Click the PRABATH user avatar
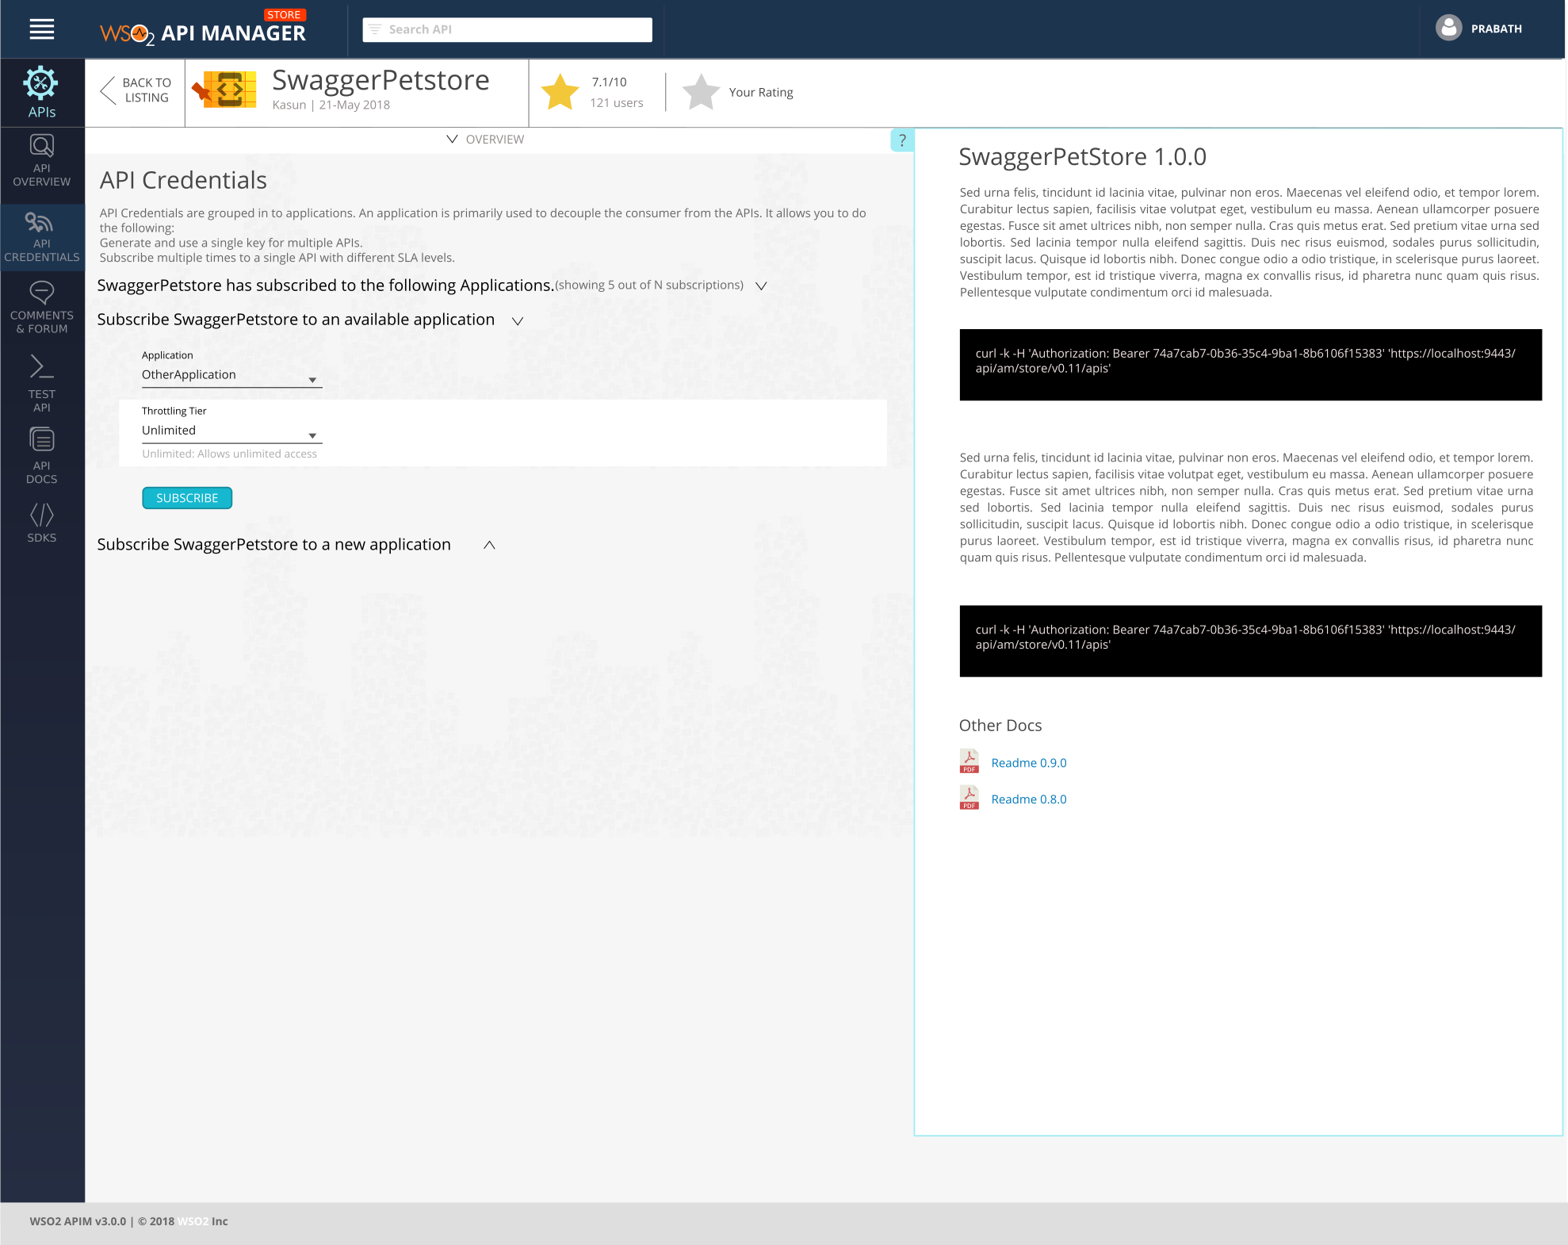The image size is (1568, 1245). (x=1448, y=29)
